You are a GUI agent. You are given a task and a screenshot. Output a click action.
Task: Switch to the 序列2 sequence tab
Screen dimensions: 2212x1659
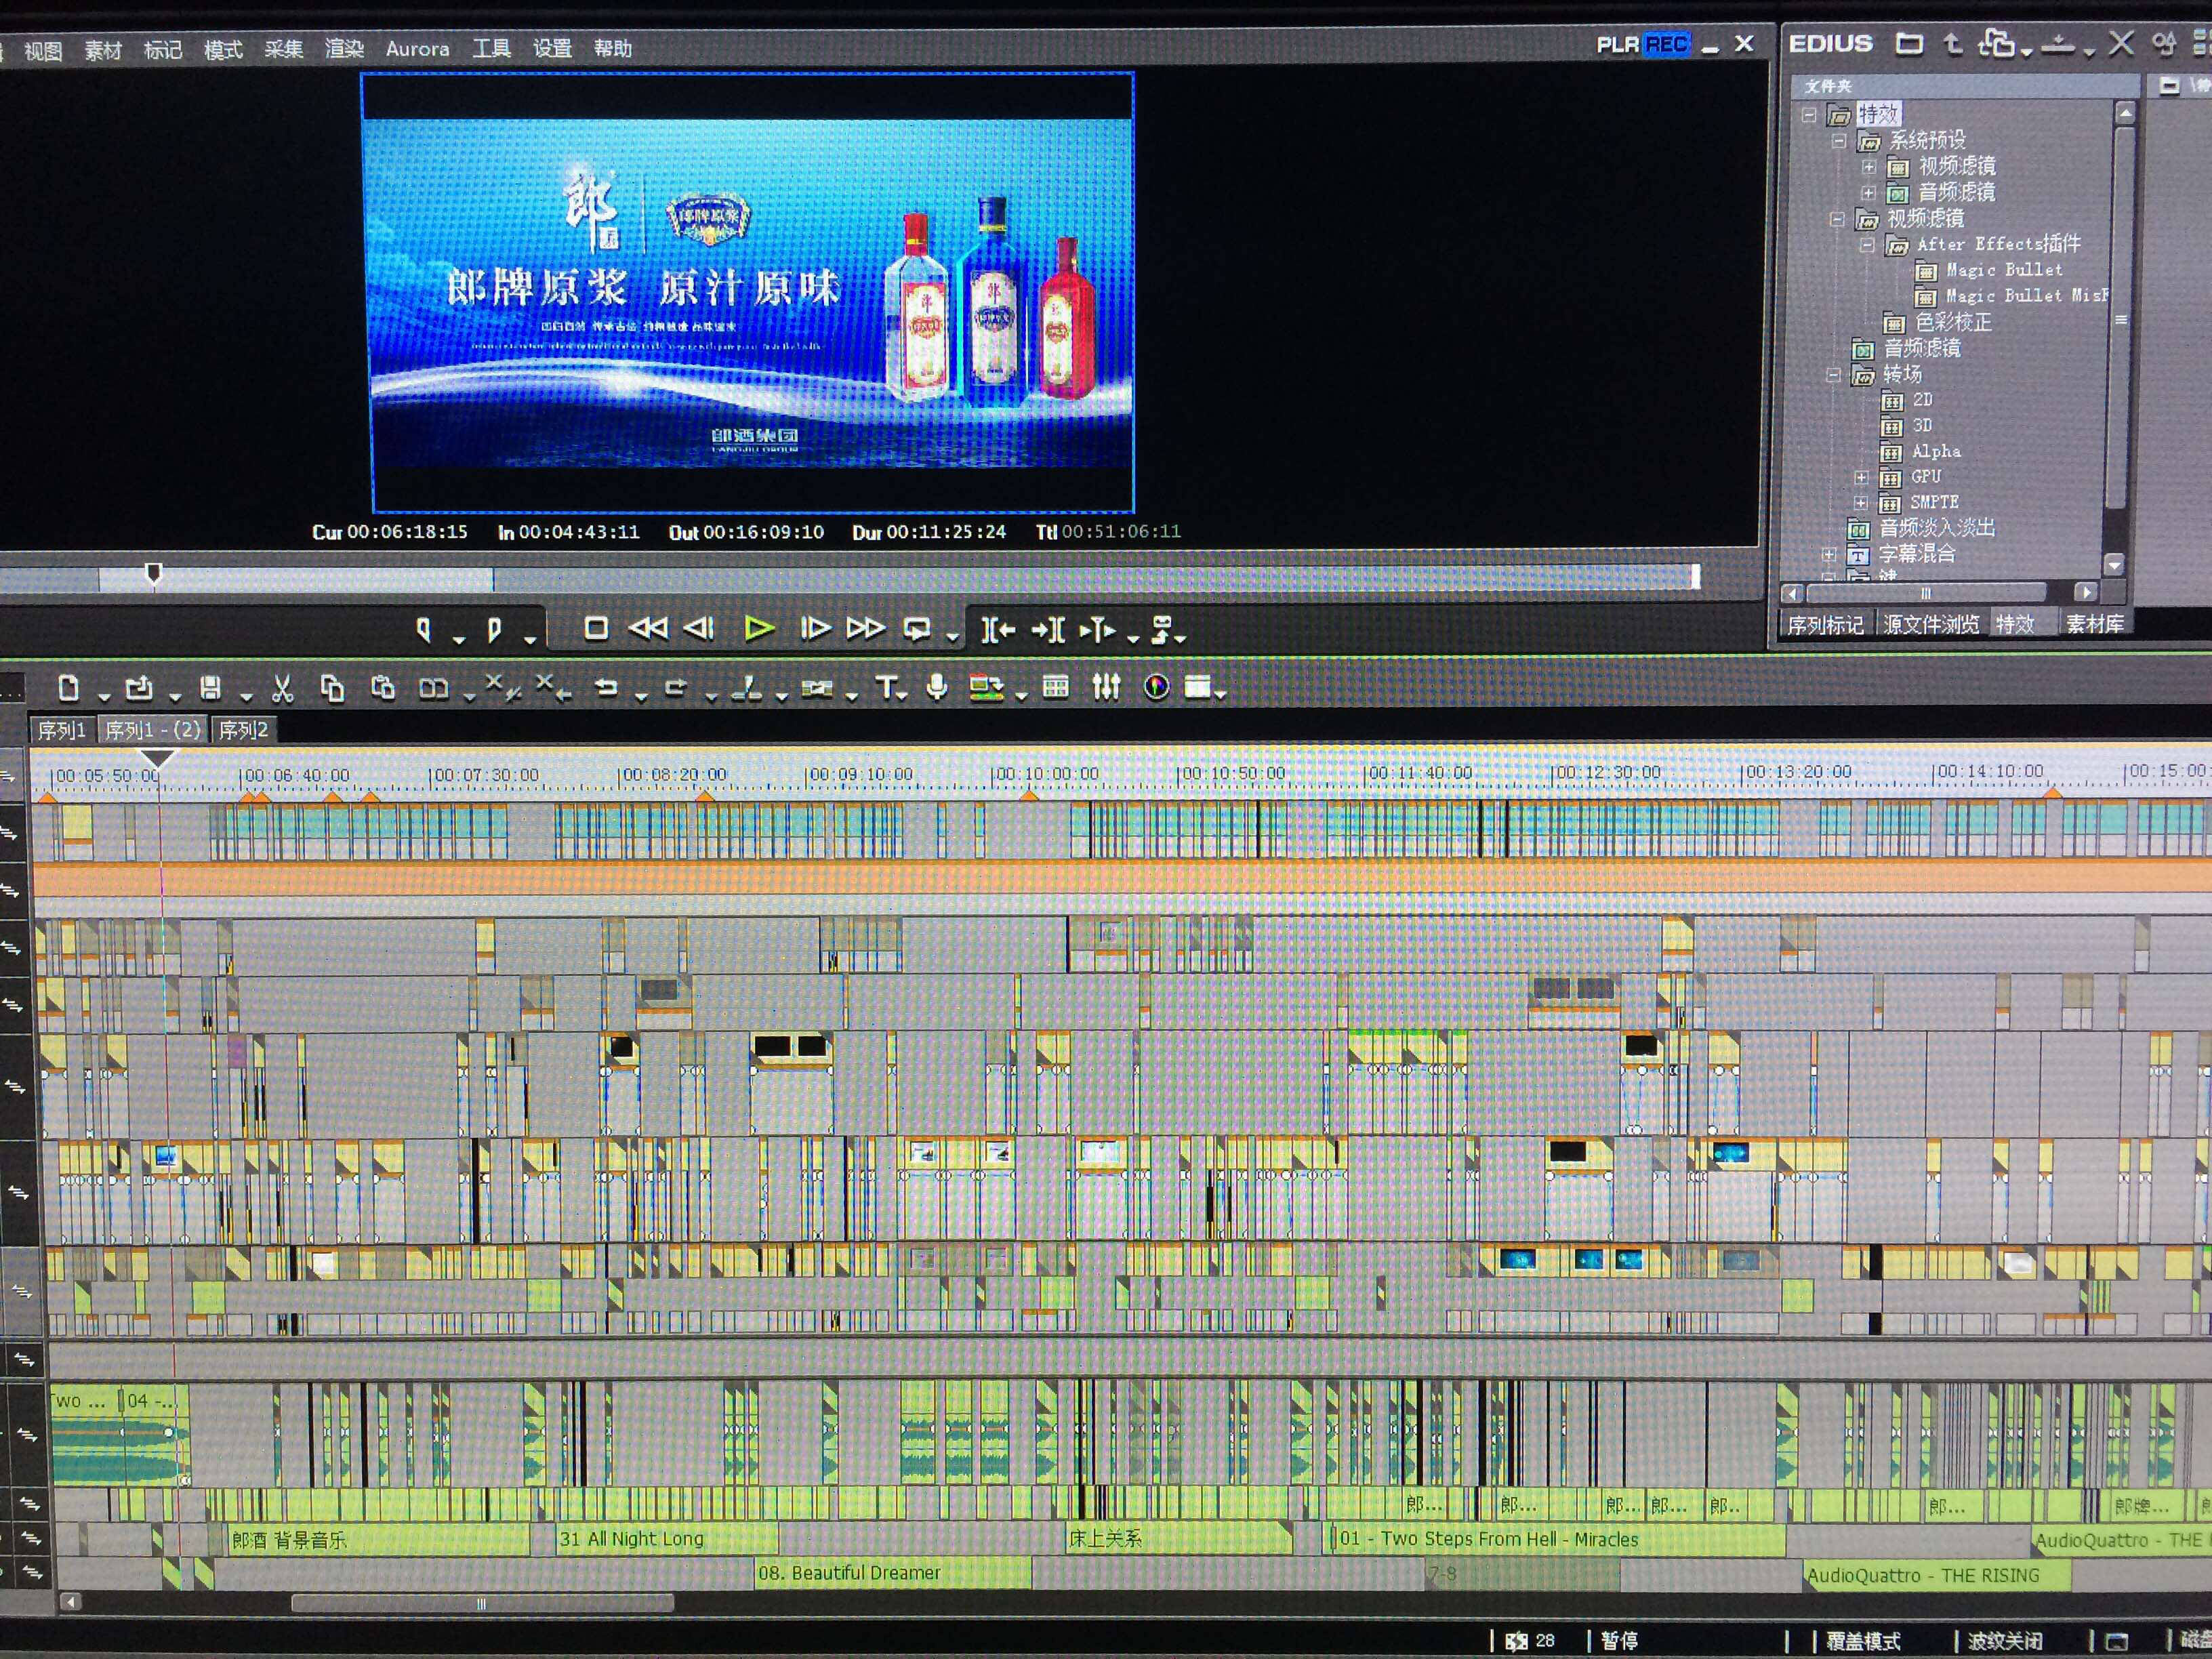(x=243, y=730)
